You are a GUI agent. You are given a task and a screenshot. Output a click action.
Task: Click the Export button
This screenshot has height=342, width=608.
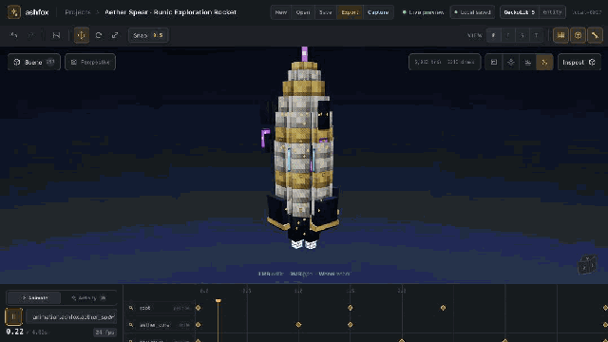point(350,12)
